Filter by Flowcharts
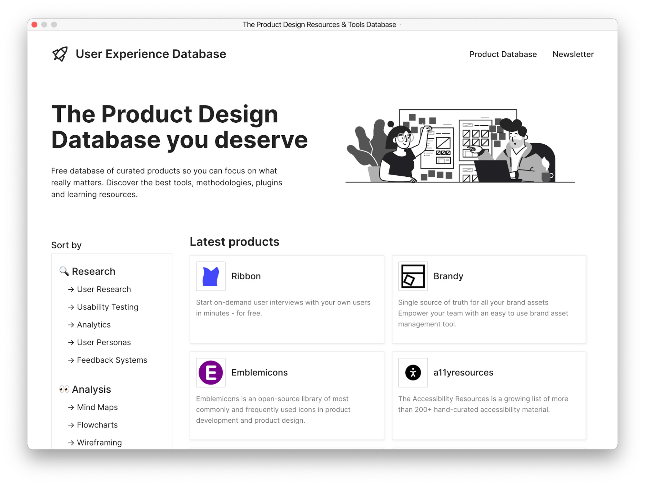 click(x=97, y=425)
